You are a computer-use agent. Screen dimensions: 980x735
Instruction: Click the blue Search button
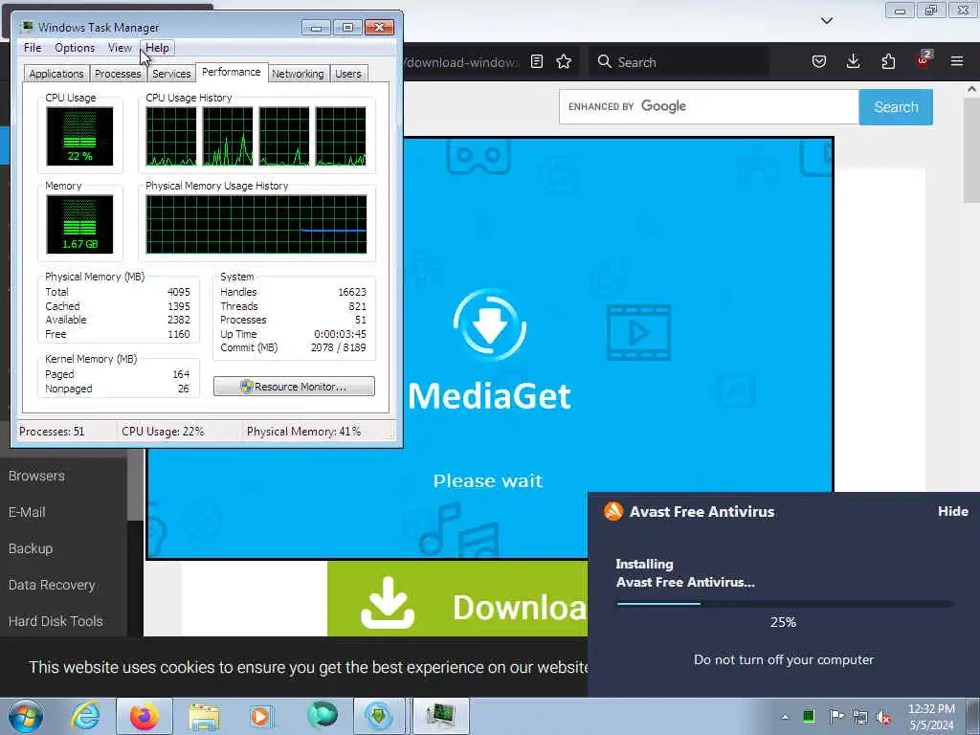tap(896, 107)
